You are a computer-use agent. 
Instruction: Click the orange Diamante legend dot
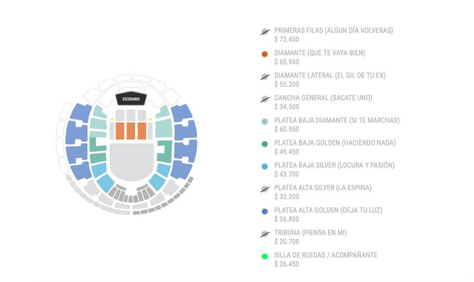[x=265, y=54]
